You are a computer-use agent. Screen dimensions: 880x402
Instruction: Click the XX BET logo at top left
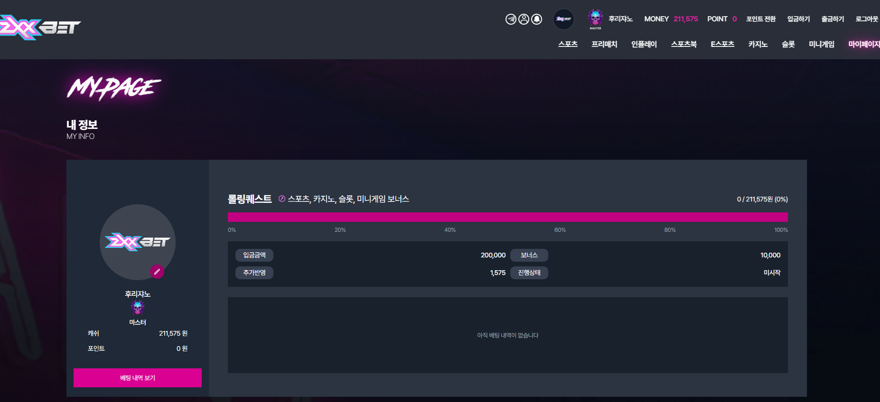[40, 27]
